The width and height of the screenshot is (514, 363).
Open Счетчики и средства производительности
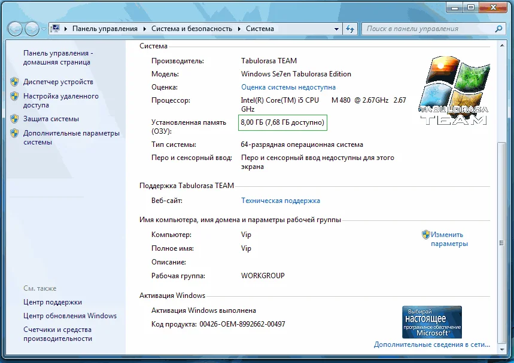(57, 334)
